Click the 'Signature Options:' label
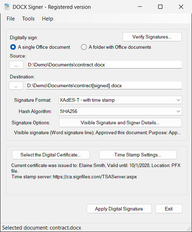The height and width of the screenshot is (232, 192). pos(31,123)
